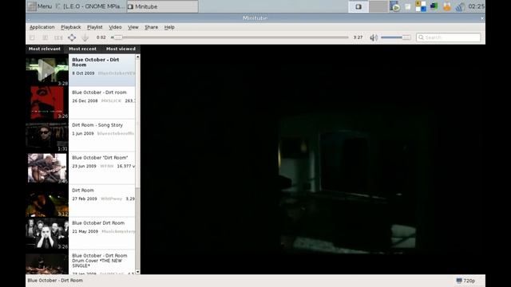This screenshot has height=287, width=511.
Task: Open the Share menu
Action: (151, 27)
